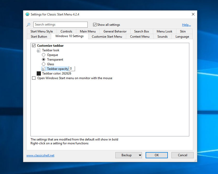Click the OK button
The height and width of the screenshot is (174, 218).
pos(157,155)
